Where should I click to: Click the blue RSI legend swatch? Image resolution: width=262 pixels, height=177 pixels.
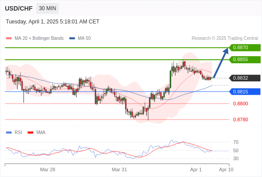point(9,133)
